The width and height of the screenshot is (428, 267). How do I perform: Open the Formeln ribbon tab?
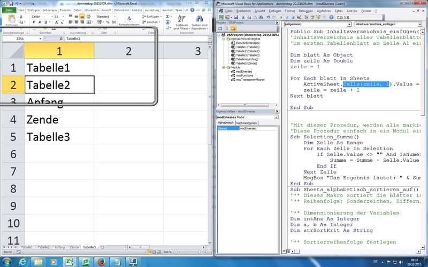pos(64,10)
